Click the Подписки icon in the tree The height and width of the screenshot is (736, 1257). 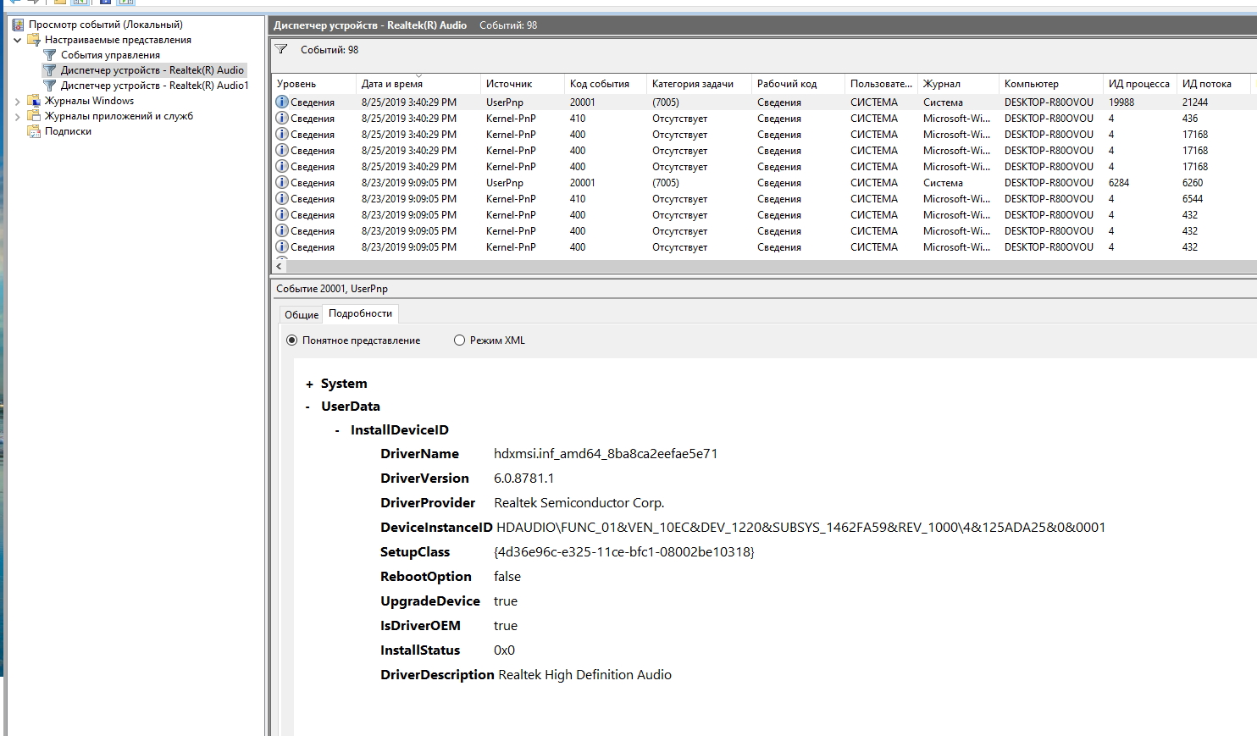(x=34, y=131)
